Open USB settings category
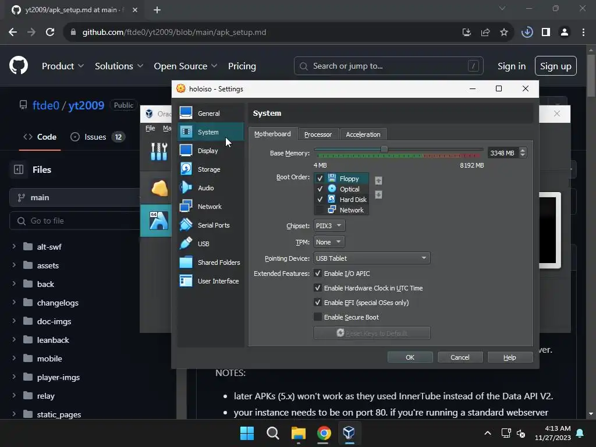 (x=210, y=244)
